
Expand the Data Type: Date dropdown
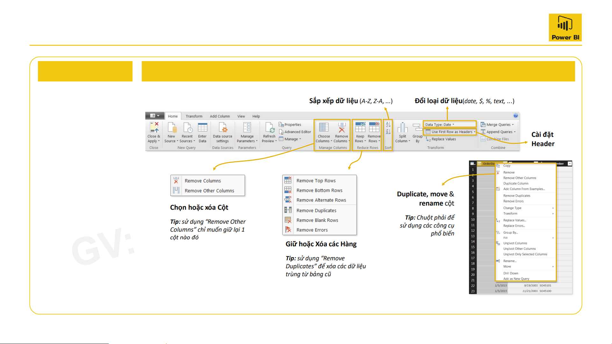tap(453, 125)
